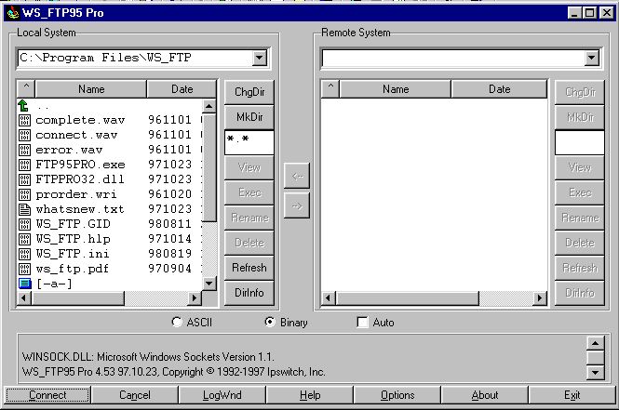Select the [-a-] drive entry text
Screen dimensions: 619x410
pos(54,284)
